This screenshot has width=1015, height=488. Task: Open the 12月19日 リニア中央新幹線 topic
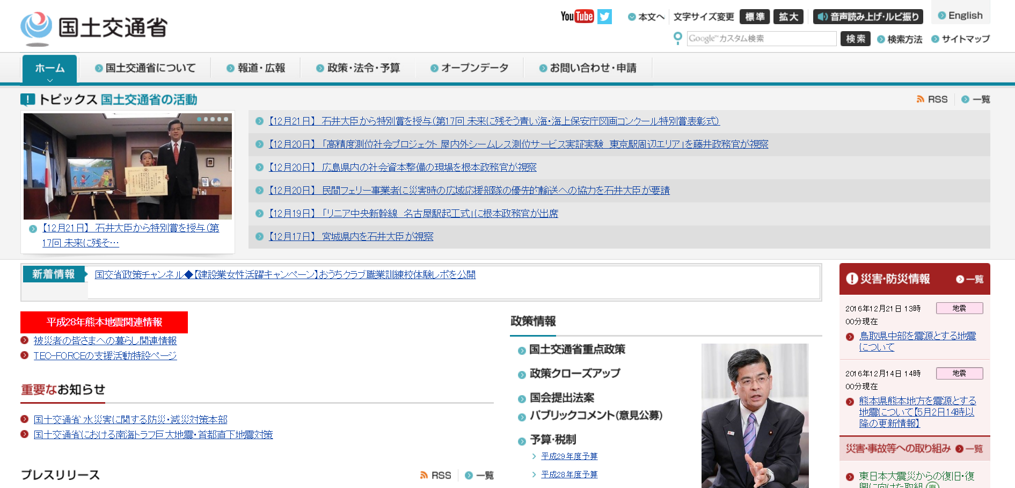(413, 214)
